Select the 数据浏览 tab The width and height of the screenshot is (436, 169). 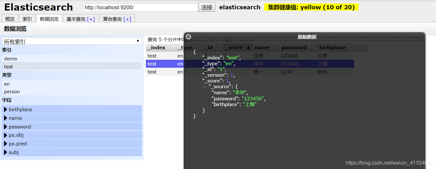(49, 19)
